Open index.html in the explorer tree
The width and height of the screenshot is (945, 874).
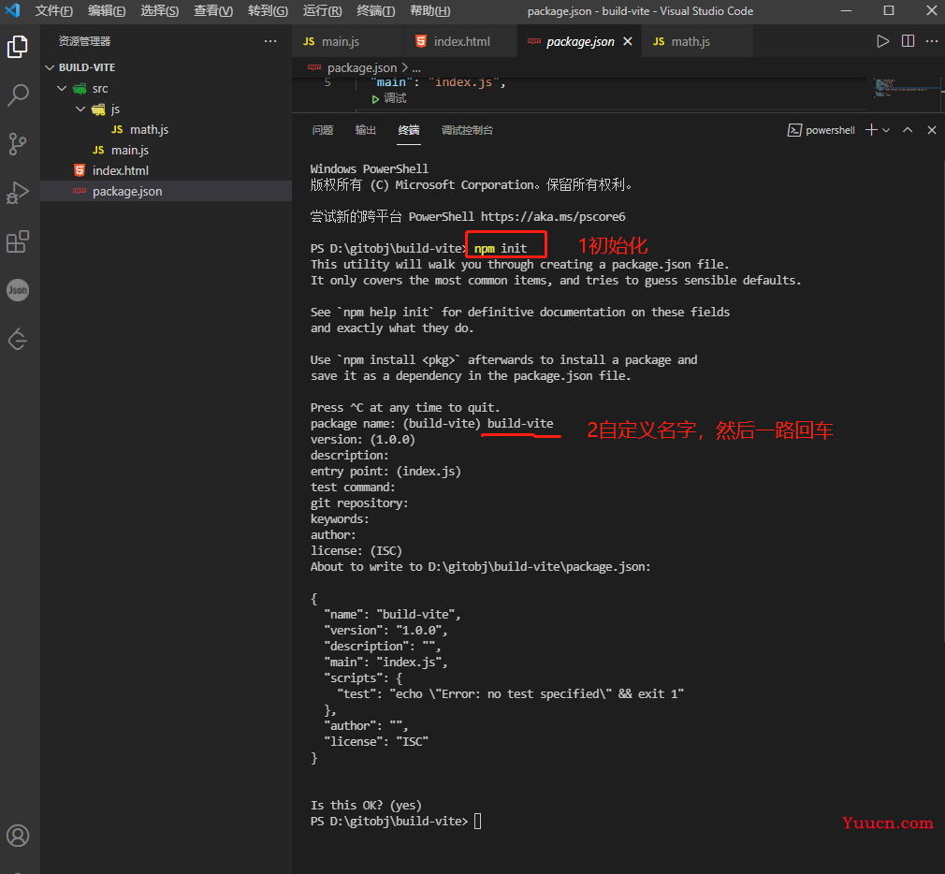[121, 170]
